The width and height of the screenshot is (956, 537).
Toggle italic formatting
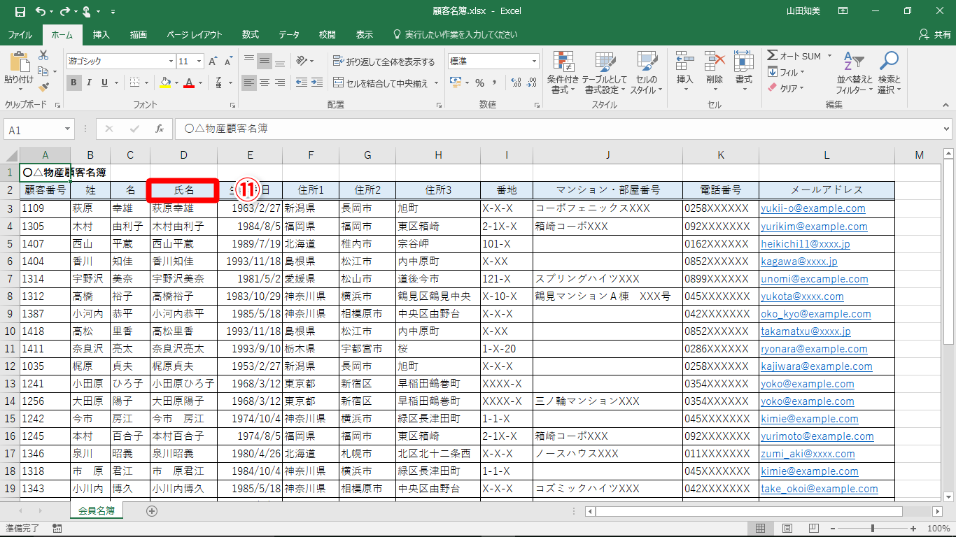coord(90,83)
